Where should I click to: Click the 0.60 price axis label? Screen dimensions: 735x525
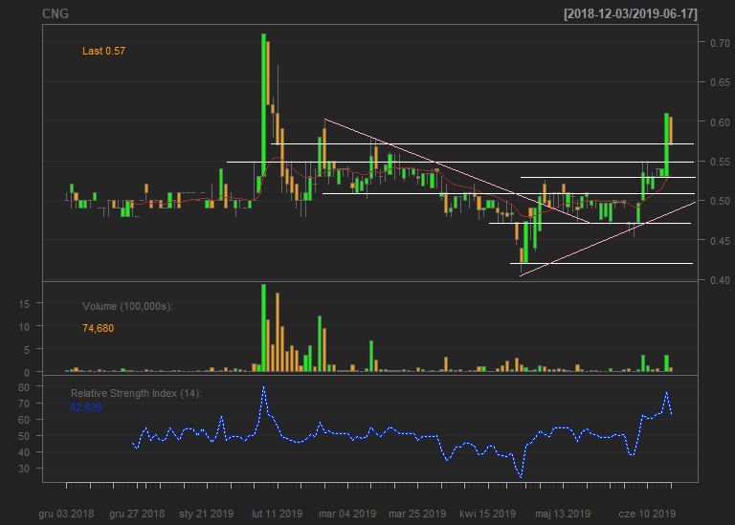(x=720, y=122)
